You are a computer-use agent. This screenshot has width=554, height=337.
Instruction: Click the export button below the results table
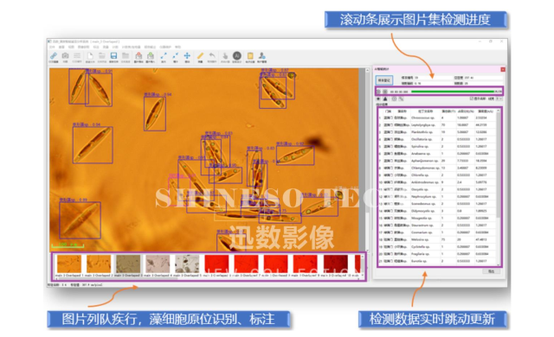coord(492,271)
